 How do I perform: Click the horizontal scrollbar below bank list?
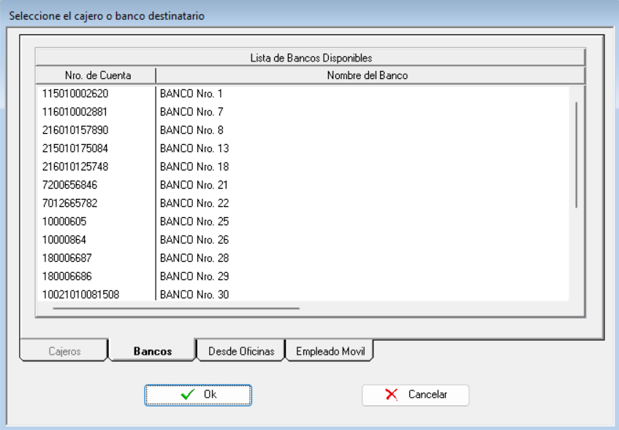click(x=176, y=309)
